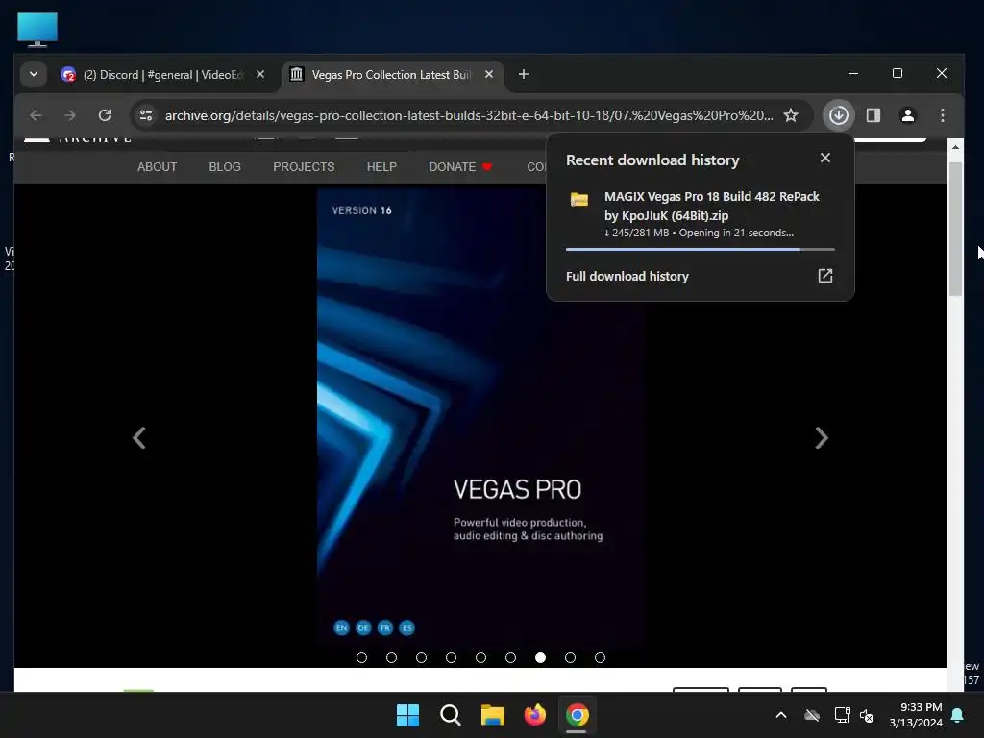Click the muted volume tray icon

pyautogui.click(x=867, y=715)
